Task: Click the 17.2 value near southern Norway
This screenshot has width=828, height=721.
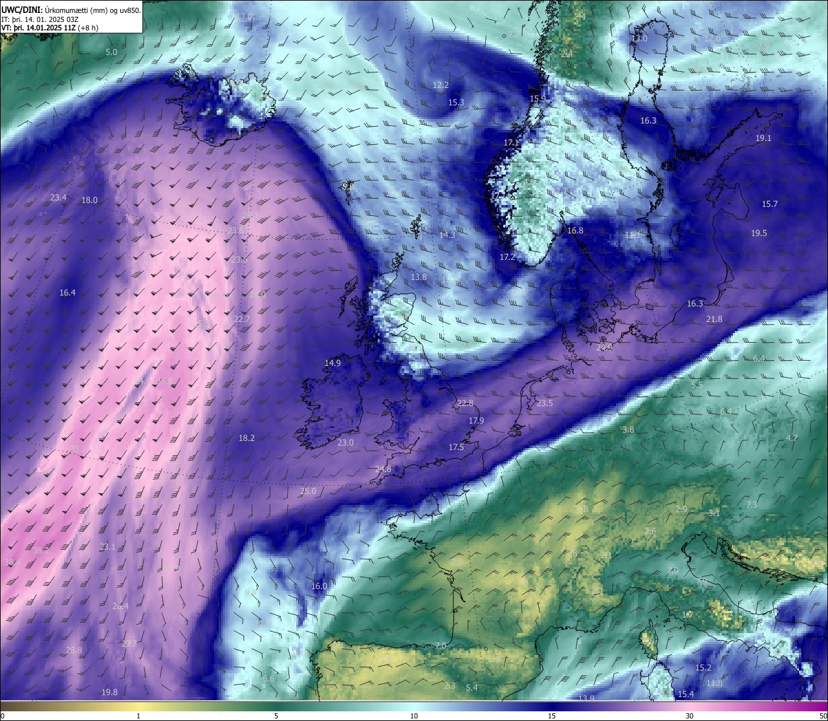Action: pos(507,257)
